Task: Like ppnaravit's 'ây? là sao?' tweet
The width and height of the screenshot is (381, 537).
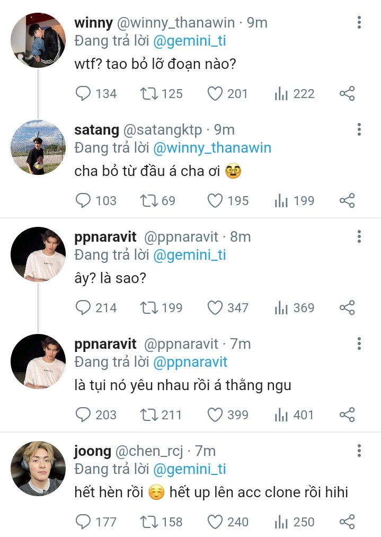Action: tap(215, 308)
